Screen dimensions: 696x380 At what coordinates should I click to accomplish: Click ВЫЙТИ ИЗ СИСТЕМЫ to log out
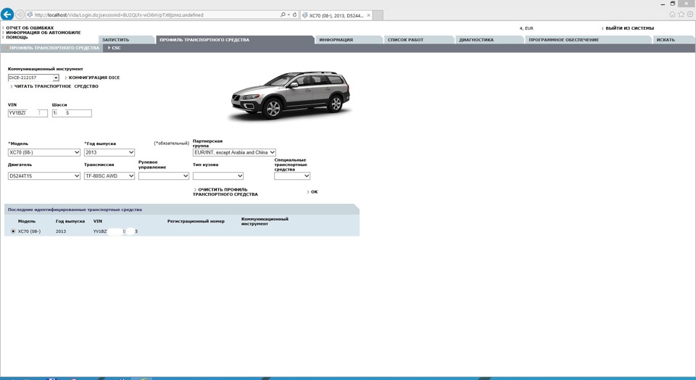coord(629,28)
